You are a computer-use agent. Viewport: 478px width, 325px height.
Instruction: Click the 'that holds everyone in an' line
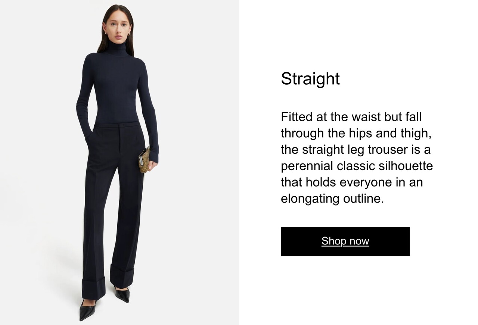coord(352,182)
